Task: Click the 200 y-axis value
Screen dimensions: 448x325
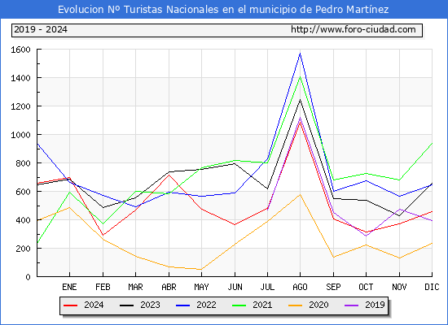Action: point(23,249)
